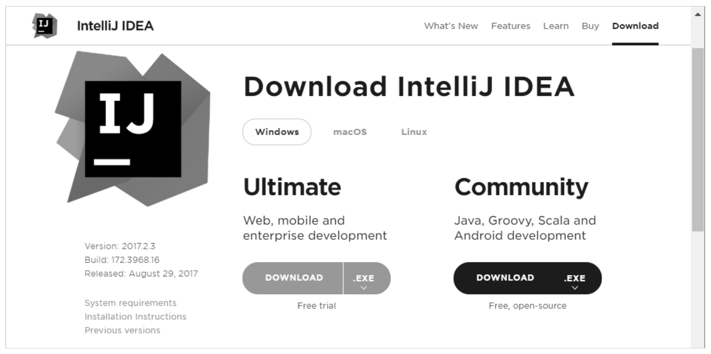711x354 pixels.
Task: Click the IntelliJ IDEA header title text
Action: pos(115,26)
